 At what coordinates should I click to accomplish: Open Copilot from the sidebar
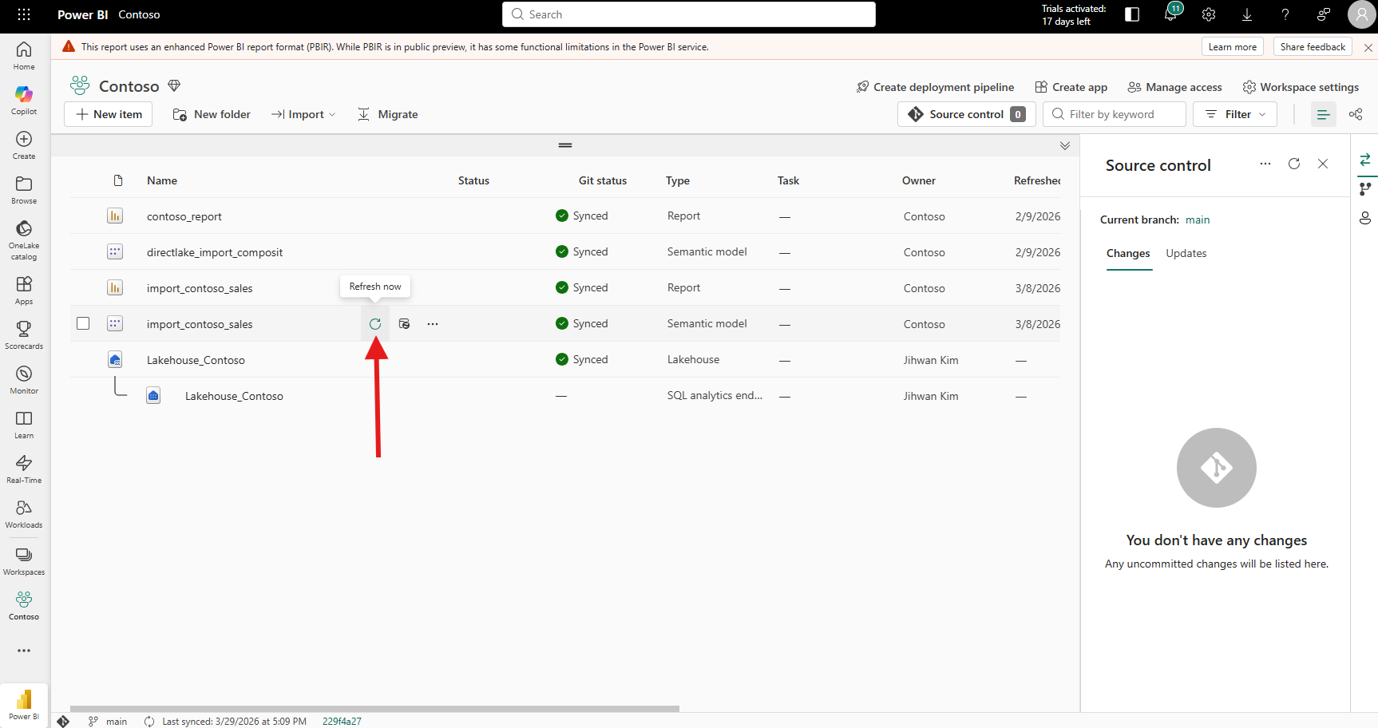24,100
